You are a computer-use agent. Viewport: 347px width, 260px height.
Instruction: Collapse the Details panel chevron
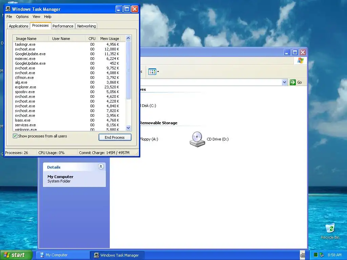coord(101,167)
